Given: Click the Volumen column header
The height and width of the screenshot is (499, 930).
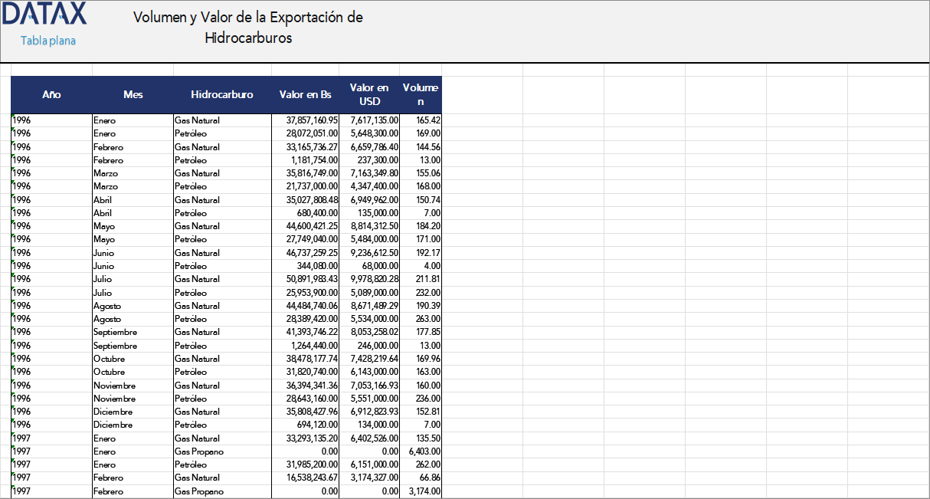Looking at the screenshot, I should click(x=420, y=95).
